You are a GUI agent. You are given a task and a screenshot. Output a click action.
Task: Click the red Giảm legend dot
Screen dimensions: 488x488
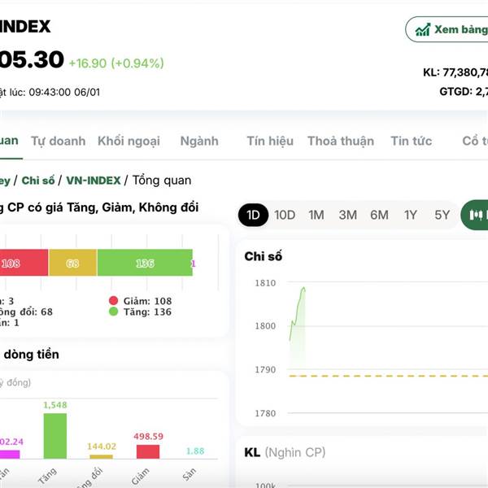(114, 301)
